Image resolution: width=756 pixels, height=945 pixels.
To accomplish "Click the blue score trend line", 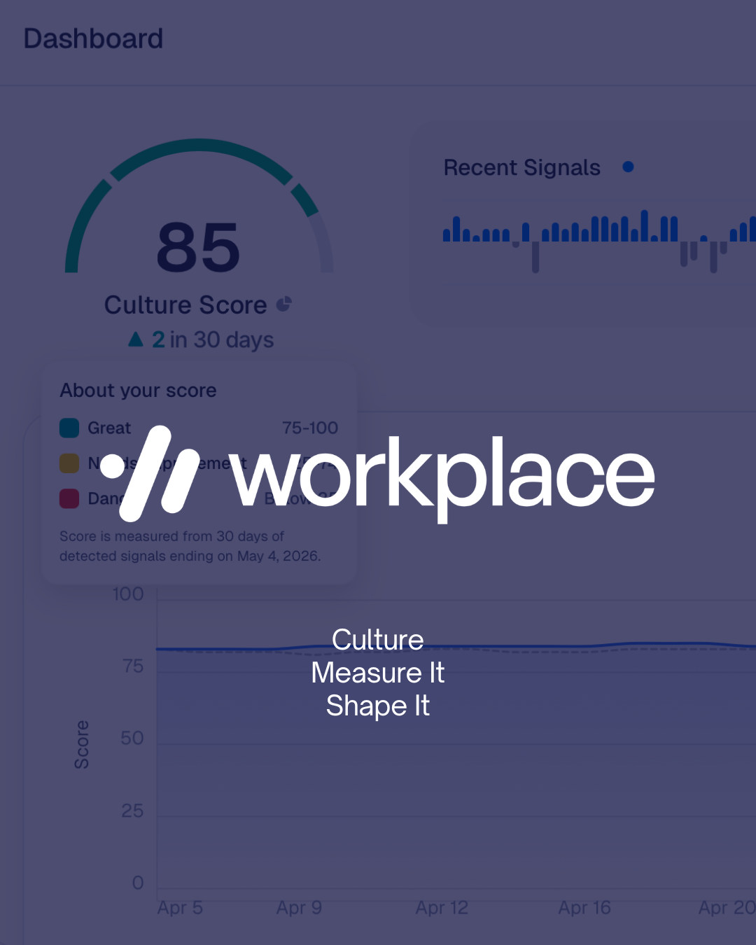I will click(456, 646).
